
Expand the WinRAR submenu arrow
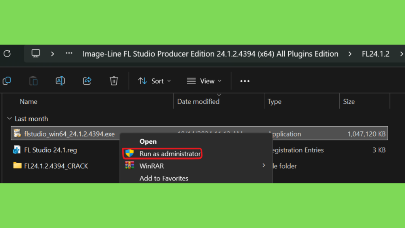click(263, 165)
